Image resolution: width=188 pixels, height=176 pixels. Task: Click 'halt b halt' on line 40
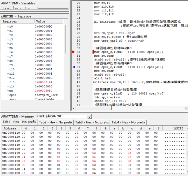click(102, 78)
